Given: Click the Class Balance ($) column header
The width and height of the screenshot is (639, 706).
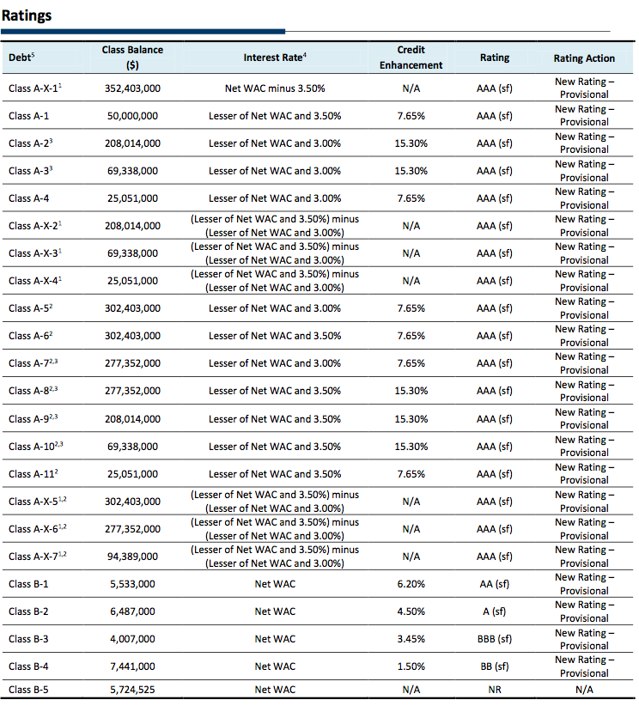Looking at the screenshot, I should [x=132, y=58].
